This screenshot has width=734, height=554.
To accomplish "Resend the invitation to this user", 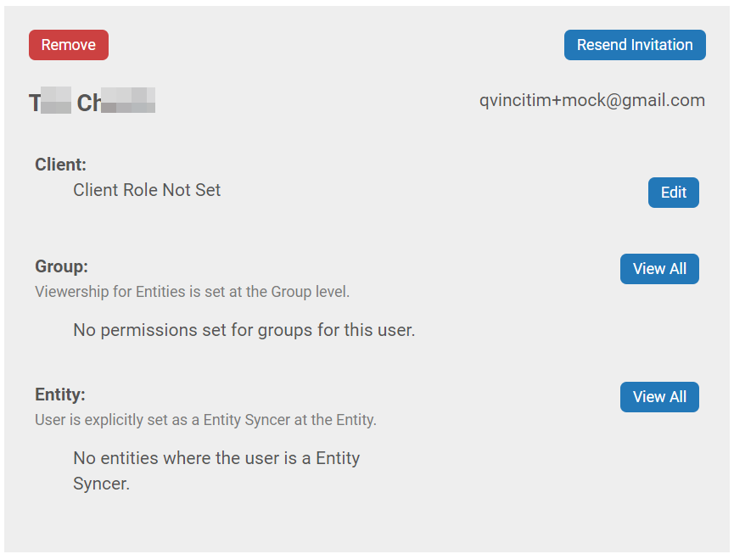I will pyautogui.click(x=635, y=45).
